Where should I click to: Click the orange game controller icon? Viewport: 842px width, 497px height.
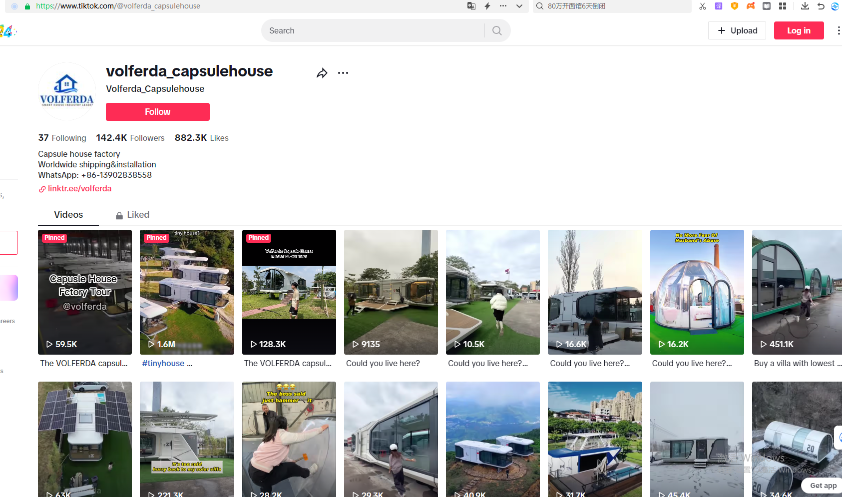pyautogui.click(x=751, y=6)
